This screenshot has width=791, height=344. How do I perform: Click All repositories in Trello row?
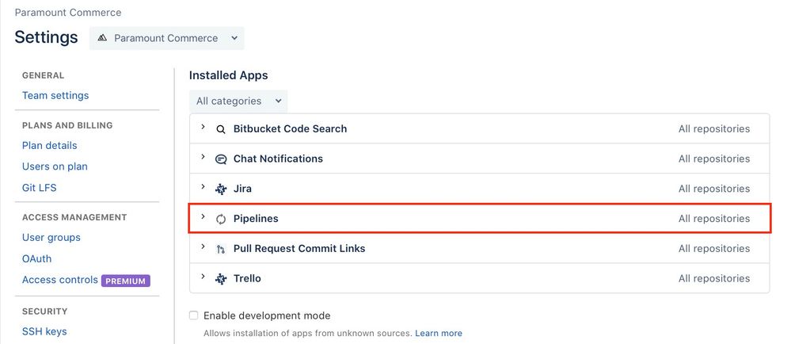(x=714, y=279)
